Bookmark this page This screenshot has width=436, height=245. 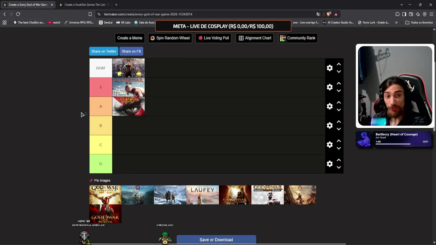pos(90,14)
